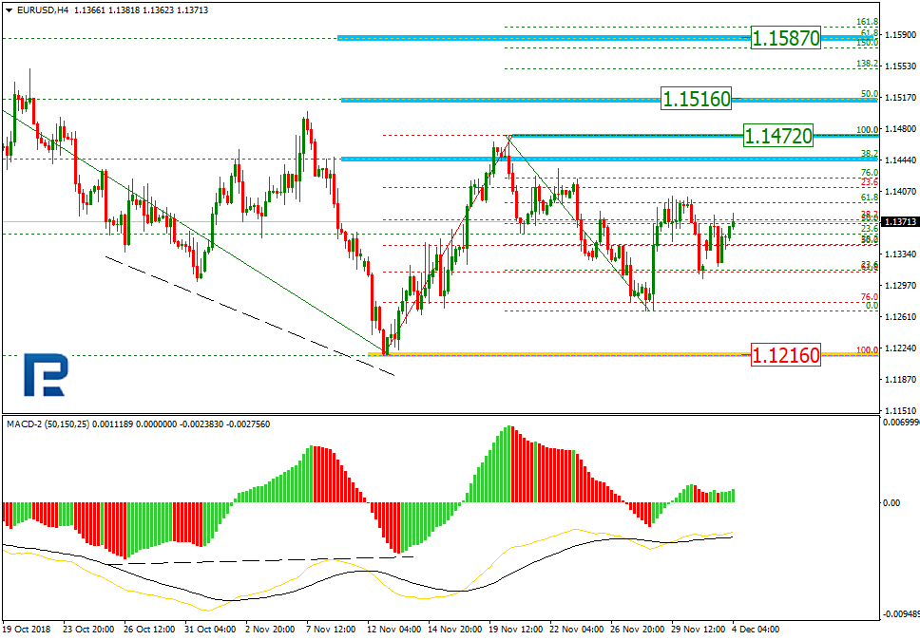Select the 1.15870 green price label

786,38
